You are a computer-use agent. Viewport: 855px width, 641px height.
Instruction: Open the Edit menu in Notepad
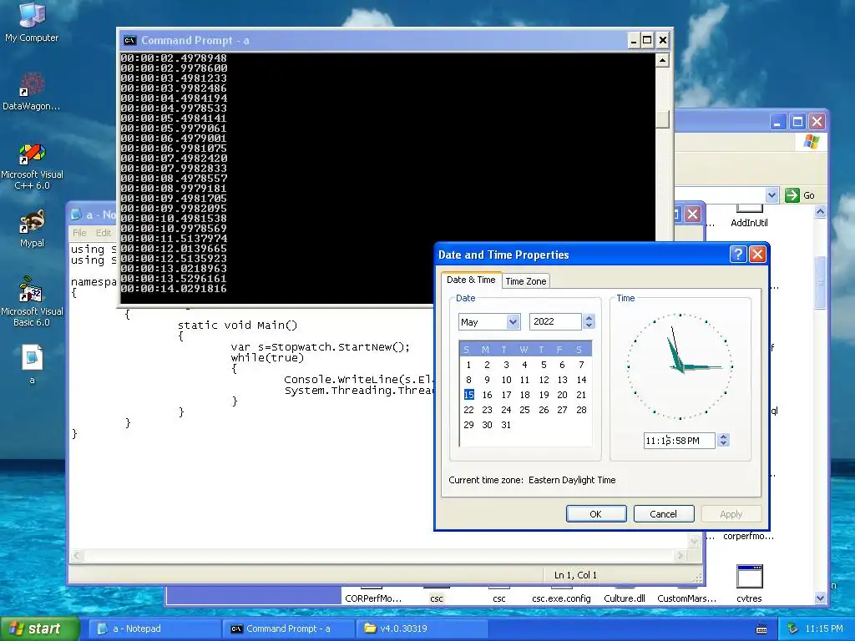point(103,233)
